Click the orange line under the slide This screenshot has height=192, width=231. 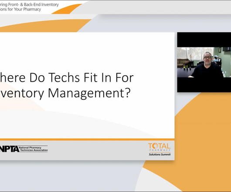[x=87, y=139]
